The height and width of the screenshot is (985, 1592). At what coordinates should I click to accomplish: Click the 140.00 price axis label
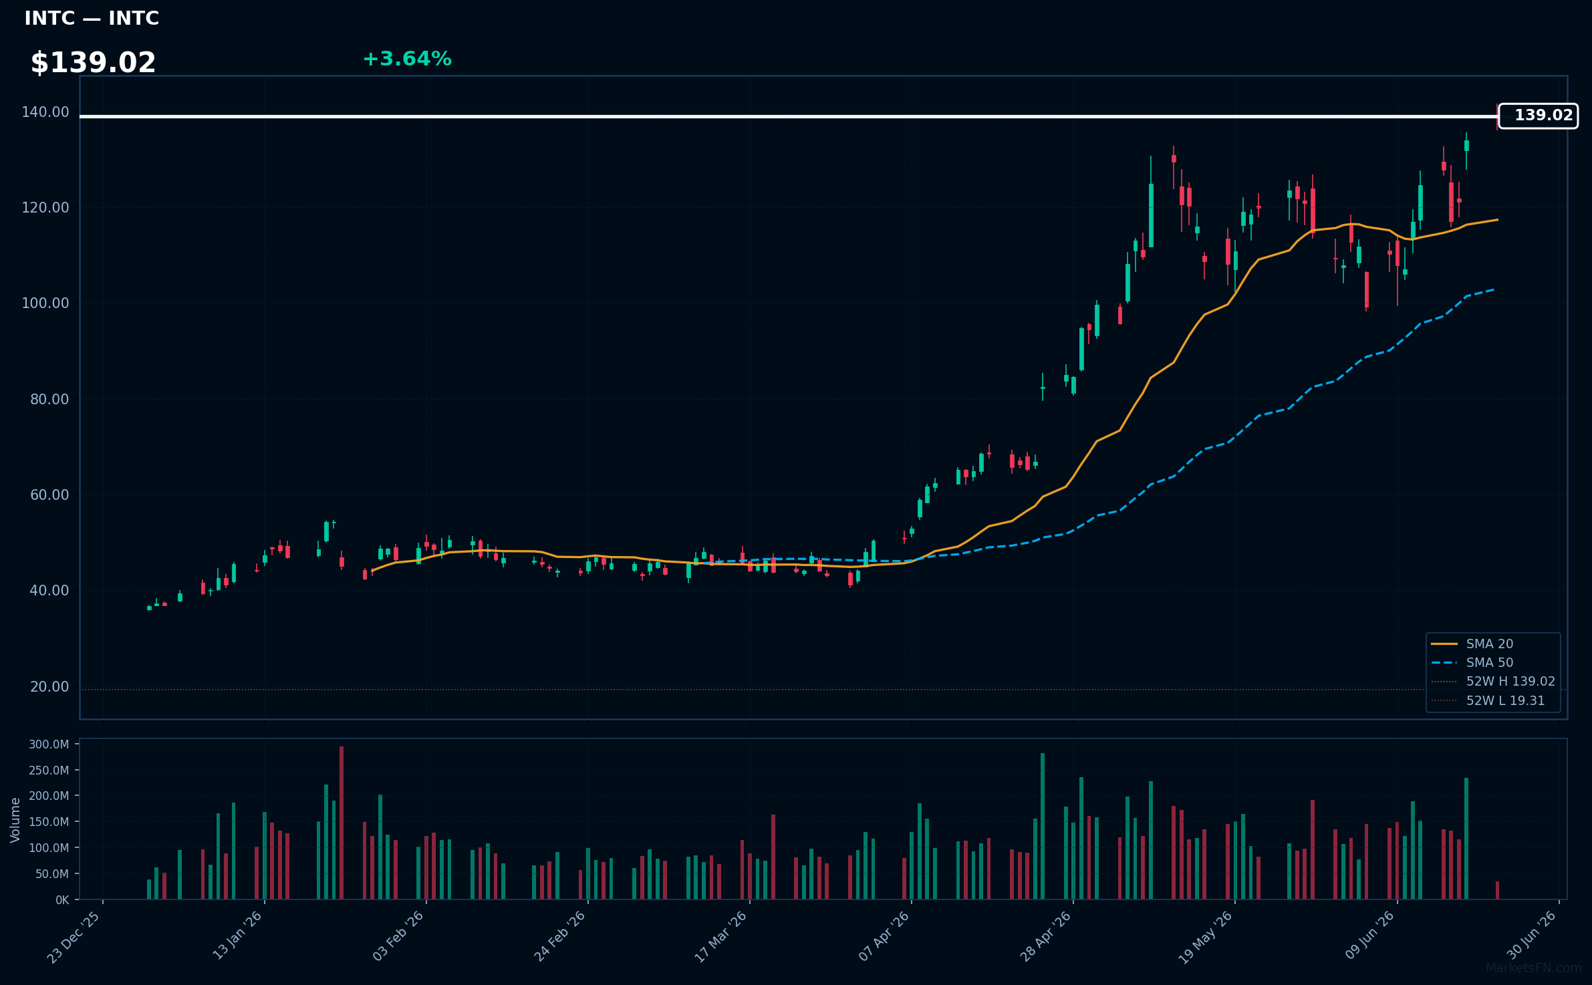pos(45,112)
